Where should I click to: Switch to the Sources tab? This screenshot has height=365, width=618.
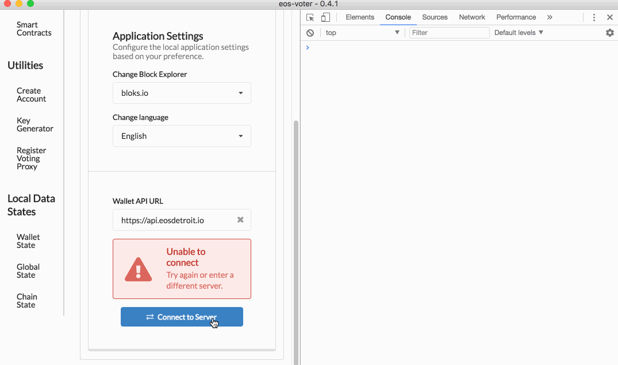coord(435,17)
